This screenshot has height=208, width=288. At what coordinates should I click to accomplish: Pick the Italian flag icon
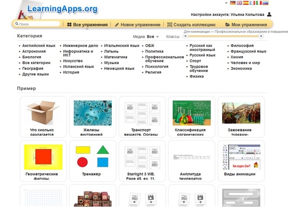[259, 3]
